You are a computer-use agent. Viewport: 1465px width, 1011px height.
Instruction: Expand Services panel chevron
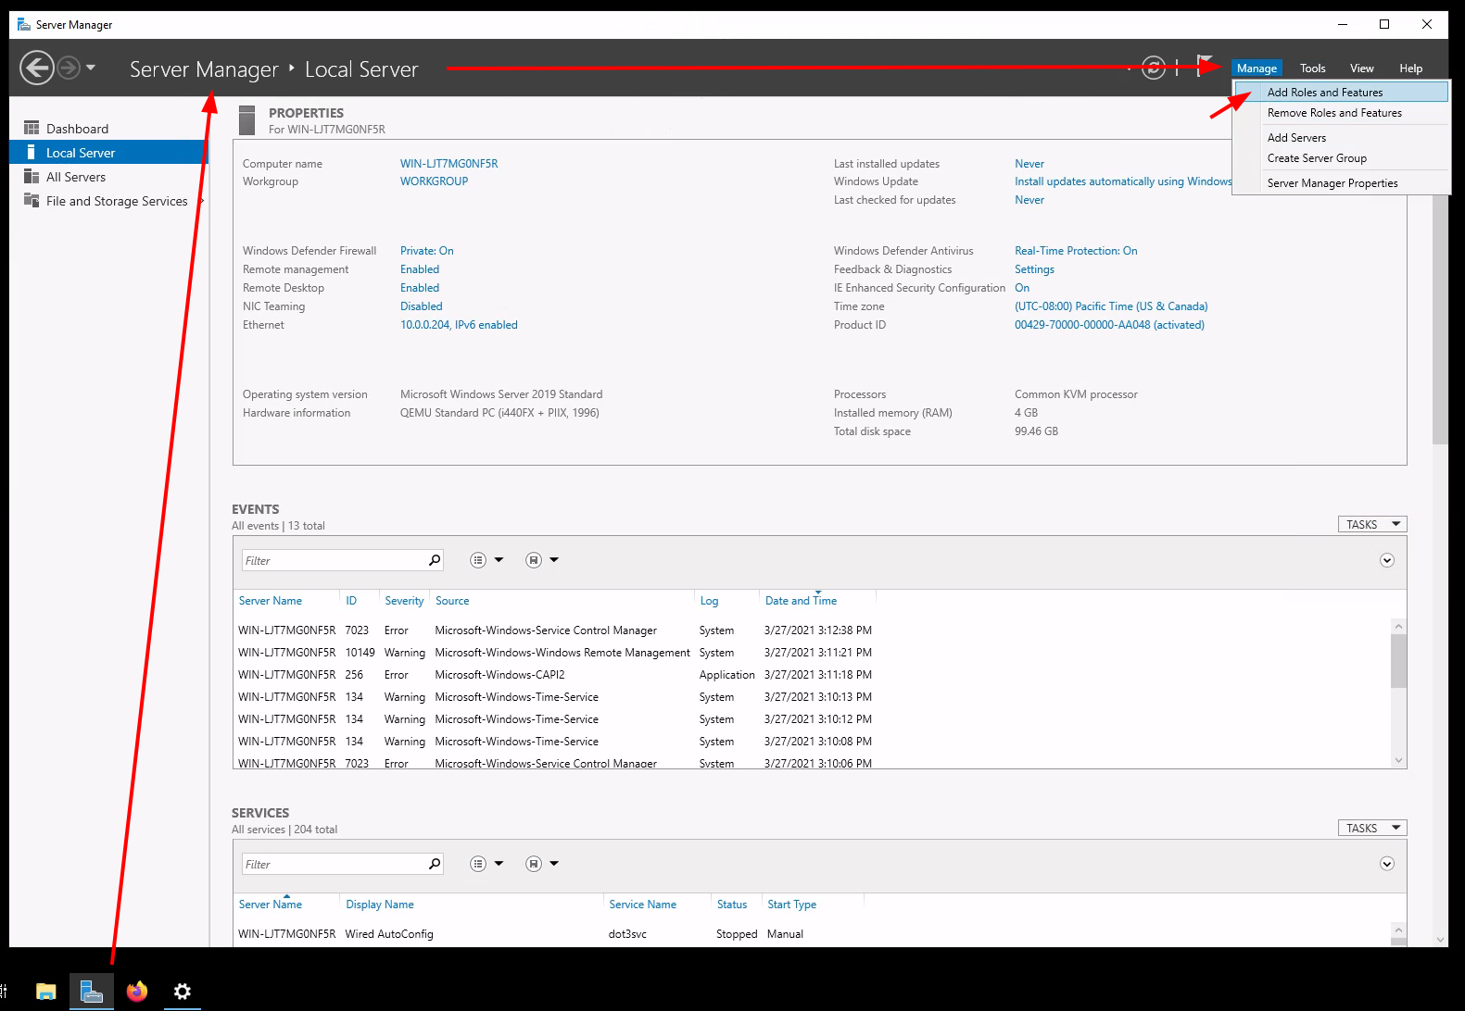tap(1387, 864)
